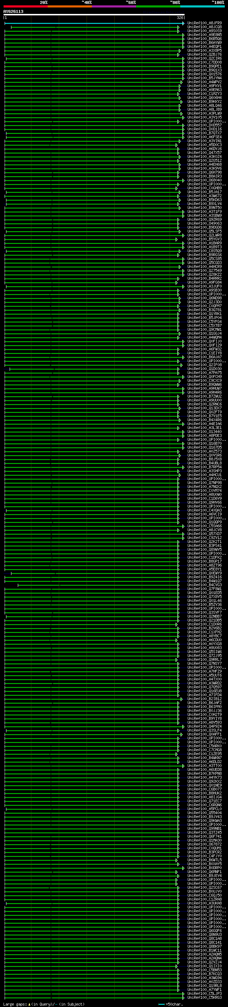Open UniRef100_A7PA75 hit
This screenshot has width=228, height=1007.
pyautogui.click(x=204, y=373)
